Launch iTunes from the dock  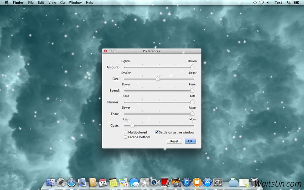pos(187,182)
